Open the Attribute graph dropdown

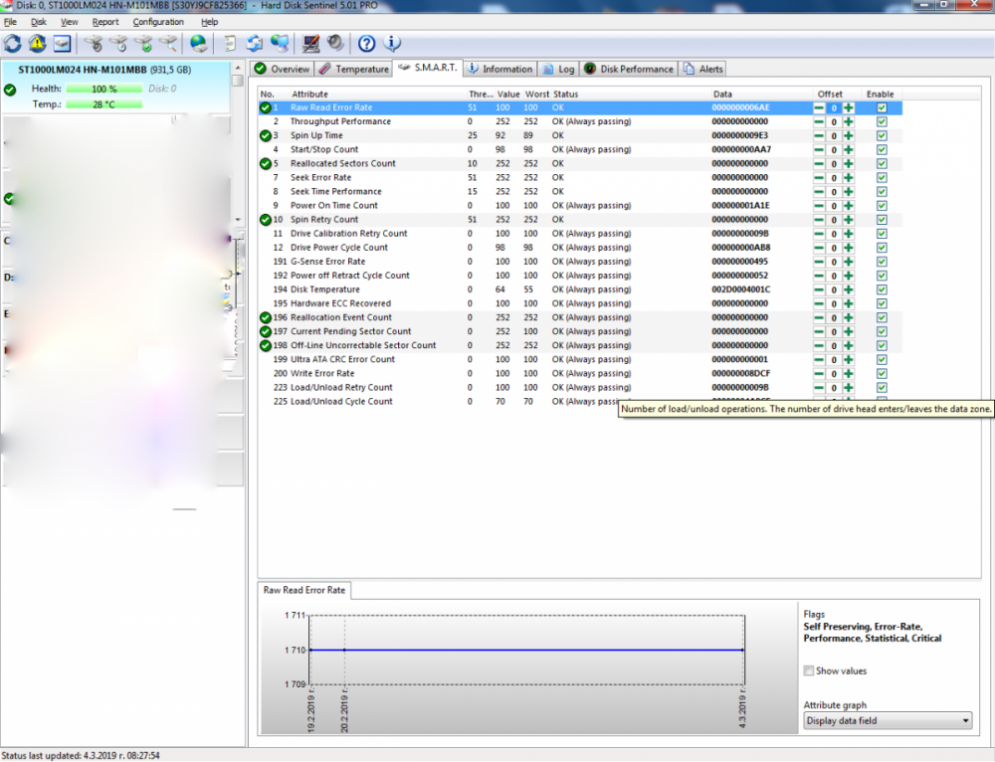pyautogui.click(x=888, y=721)
